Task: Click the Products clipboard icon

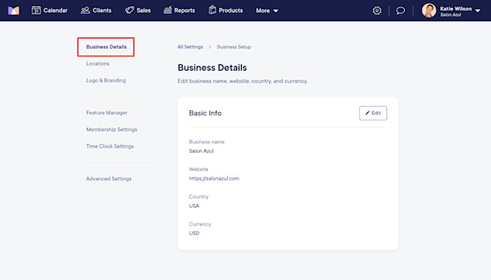Action: click(213, 10)
